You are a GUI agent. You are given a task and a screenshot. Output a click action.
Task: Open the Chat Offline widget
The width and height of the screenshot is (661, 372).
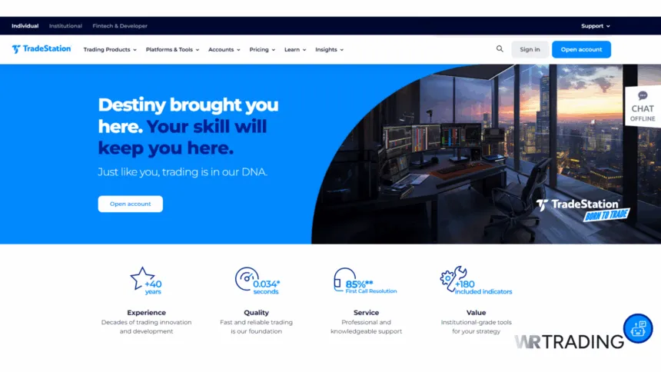(643, 107)
